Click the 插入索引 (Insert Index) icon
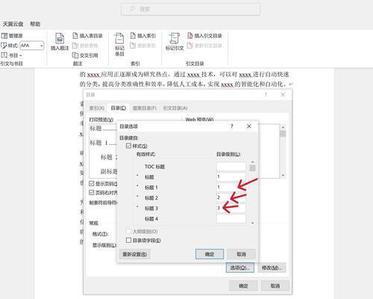The image size is (373, 299). tap(133, 36)
